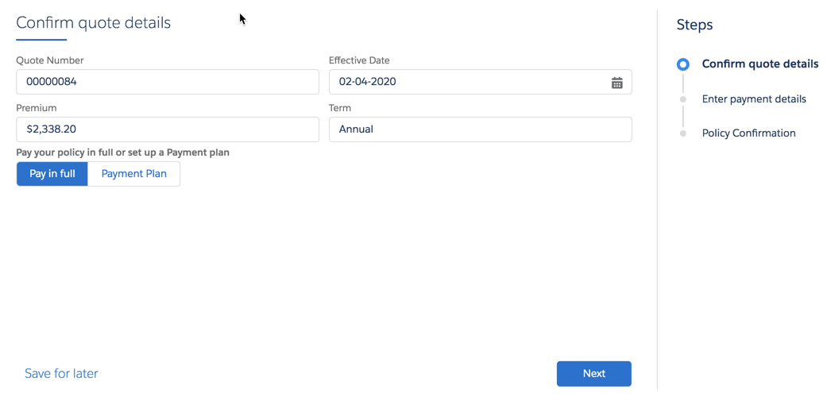Screen dimensions: 827x397
Task: Click the 'Pay your policy in full' prompt text
Action: click(x=123, y=153)
